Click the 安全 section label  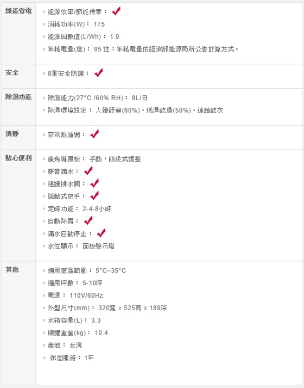[12, 72]
